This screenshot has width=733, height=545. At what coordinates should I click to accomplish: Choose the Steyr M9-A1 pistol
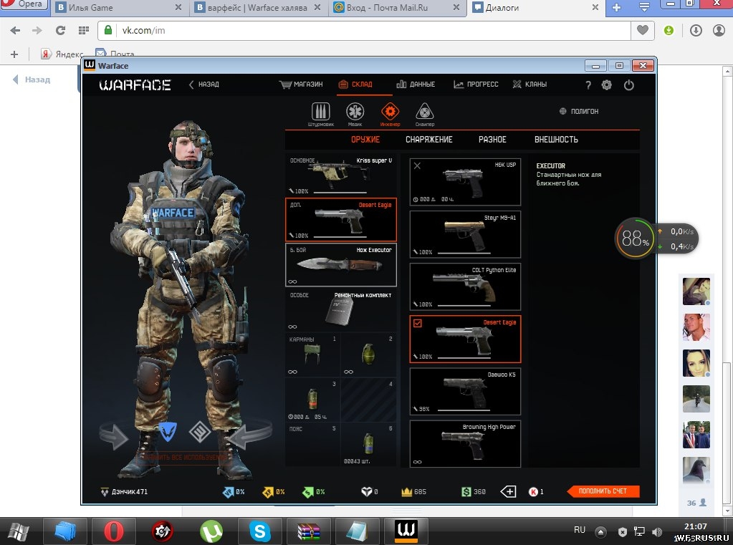click(465, 234)
